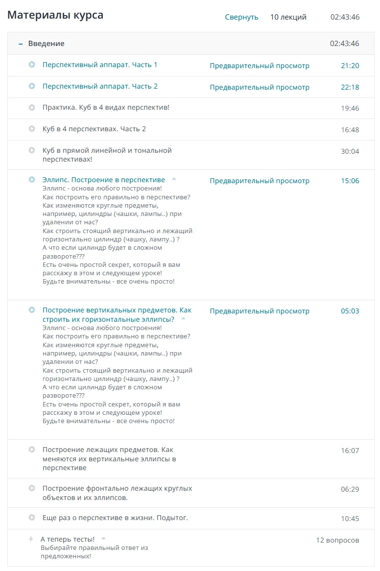Open lecture Перспективный аппарат. Часть 1
The image size is (380, 571).
click(100, 65)
